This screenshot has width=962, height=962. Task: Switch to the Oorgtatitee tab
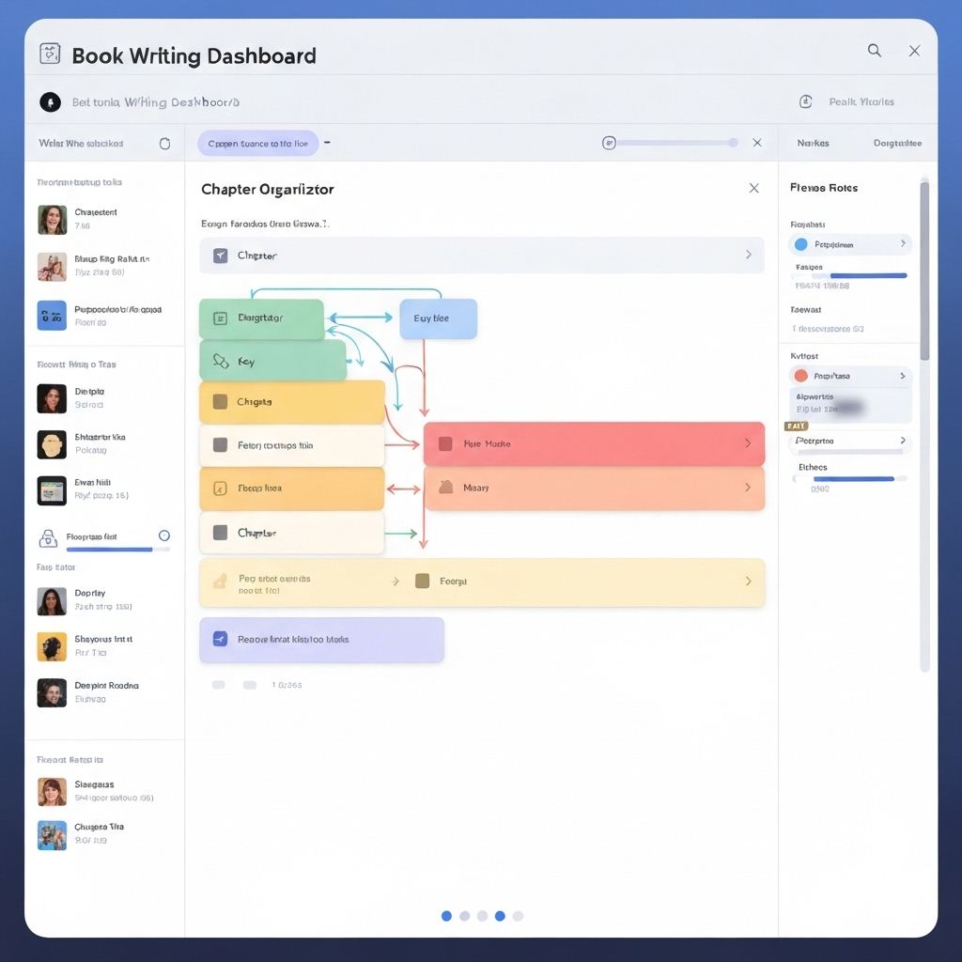[x=896, y=144]
